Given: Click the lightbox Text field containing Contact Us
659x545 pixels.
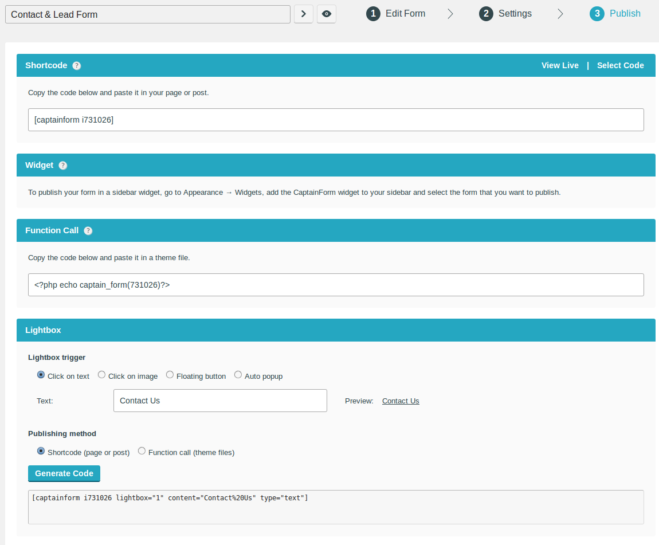Looking at the screenshot, I should pyautogui.click(x=220, y=400).
